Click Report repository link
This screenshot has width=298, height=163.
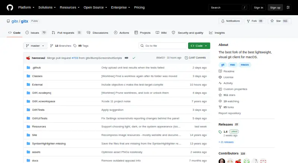click(x=229, y=113)
